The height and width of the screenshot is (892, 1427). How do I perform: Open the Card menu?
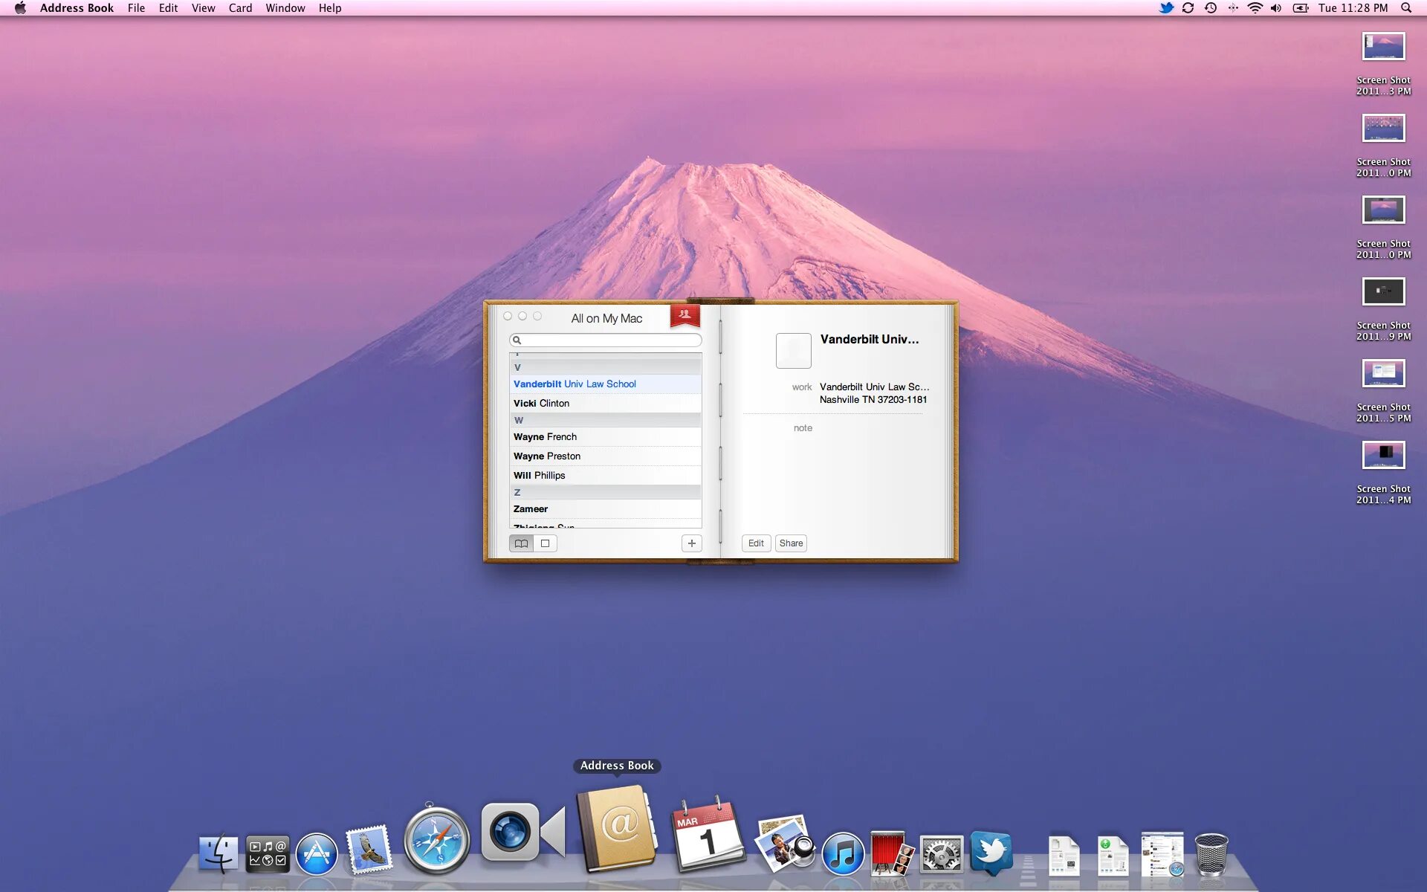240,8
